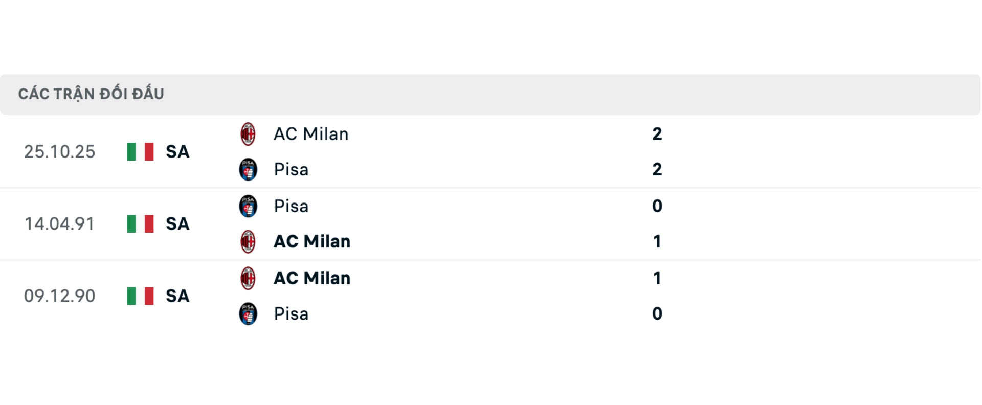This screenshot has width=982, height=405.
Task: Expand the first match row for details
Action: 460,152
